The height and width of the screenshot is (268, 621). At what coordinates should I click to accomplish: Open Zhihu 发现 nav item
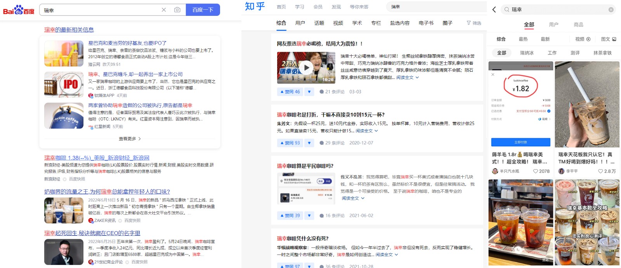coord(336,7)
